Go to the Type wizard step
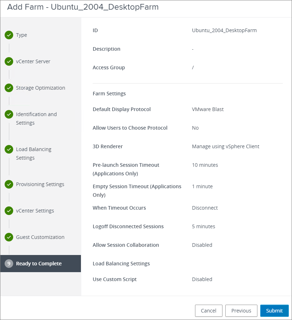Screen dimensions: 292x320 click(21, 35)
